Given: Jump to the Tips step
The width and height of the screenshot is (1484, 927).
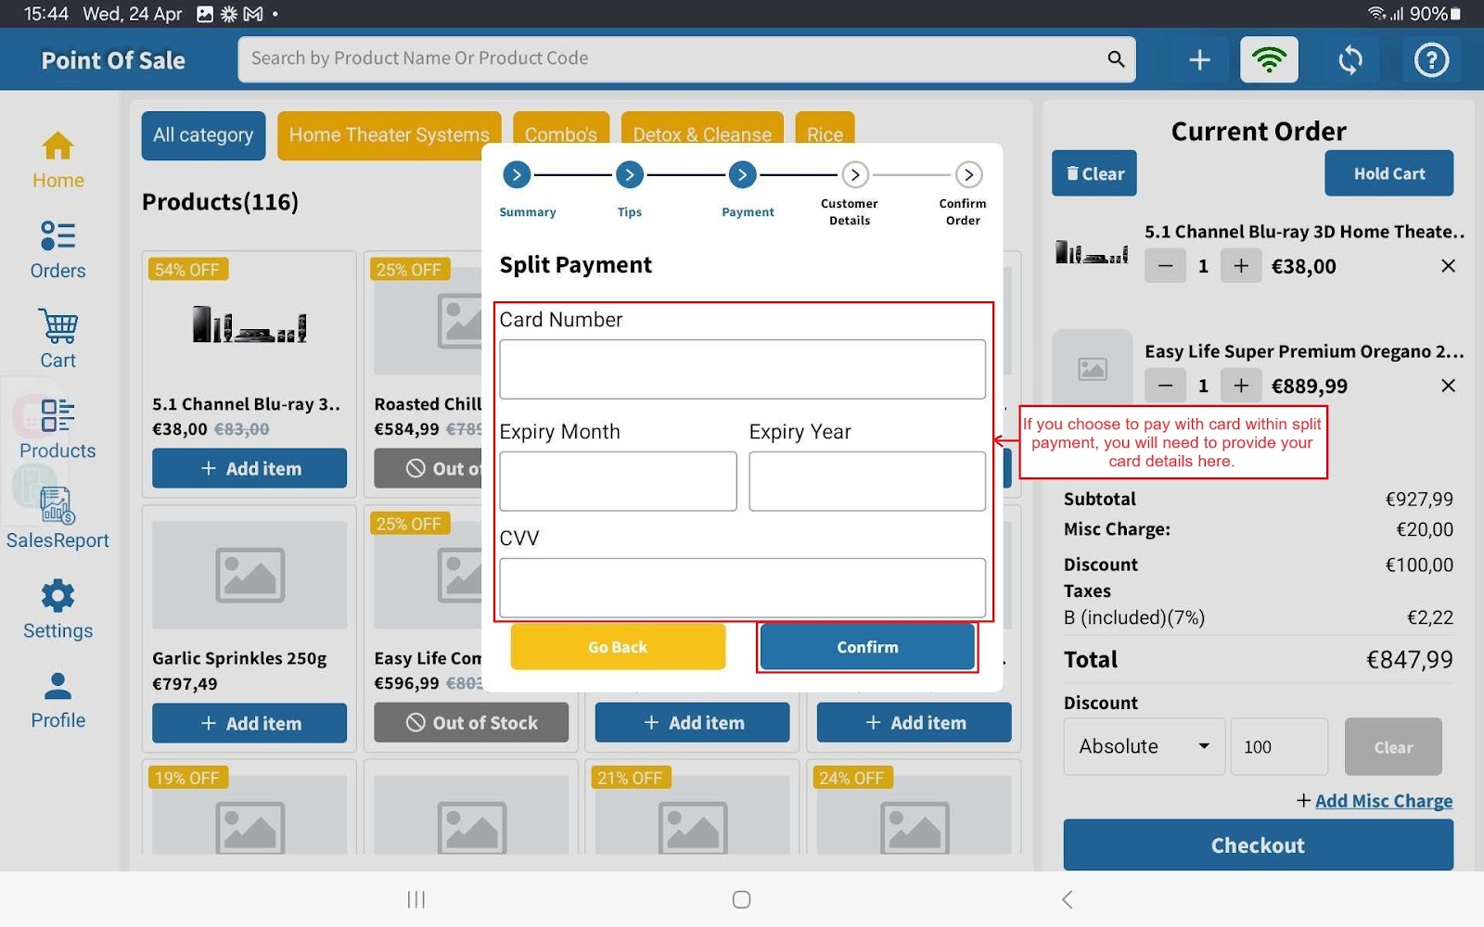Looking at the screenshot, I should 630,174.
